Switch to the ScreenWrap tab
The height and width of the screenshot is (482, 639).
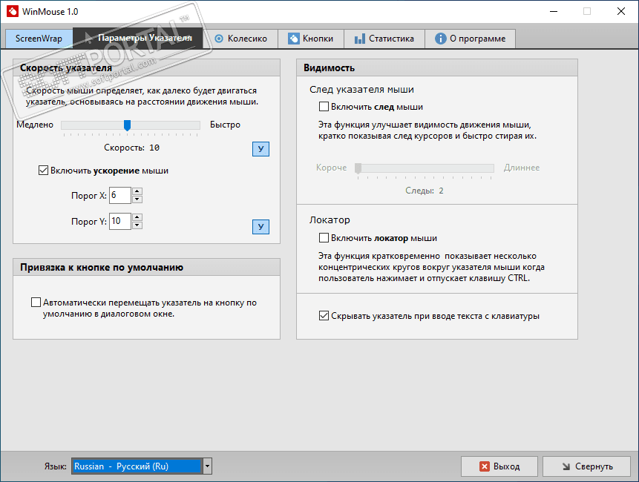(x=39, y=39)
